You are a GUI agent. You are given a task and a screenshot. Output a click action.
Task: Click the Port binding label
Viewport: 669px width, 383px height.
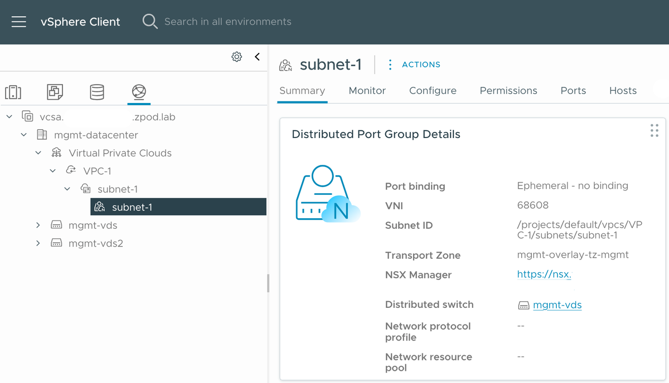pos(415,186)
